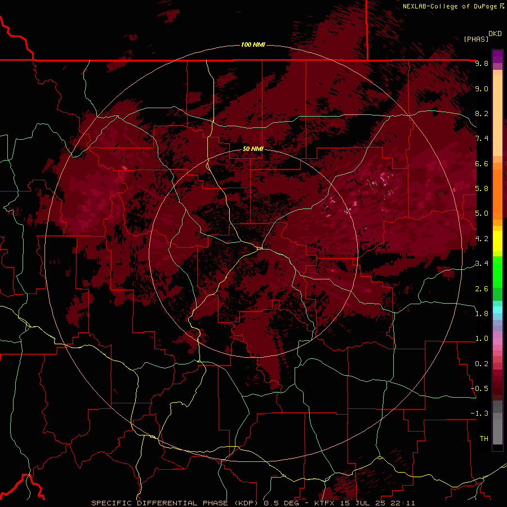Screen dimensions: 507x507
Task: Click the 1.0 value on color scale
Action: click(x=482, y=339)
